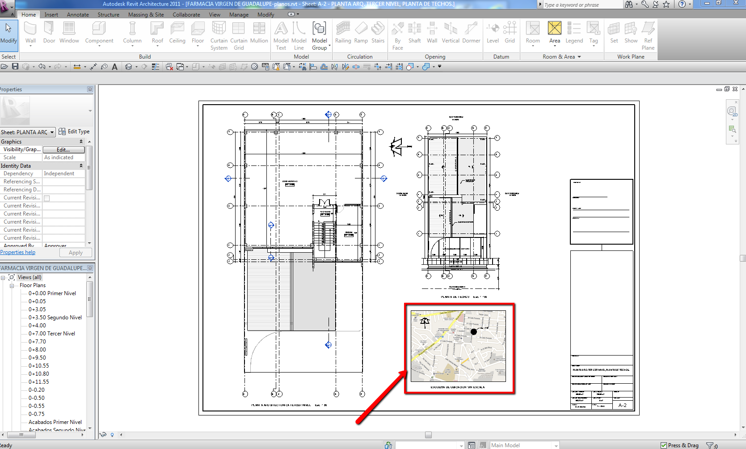Activate the Area tool
Image resolution: width=746 pixels, height=449 pixels.
(x=554, y=33)
